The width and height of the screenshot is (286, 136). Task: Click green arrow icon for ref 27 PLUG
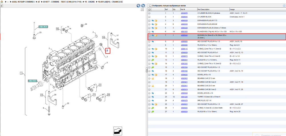coord(153,112)
